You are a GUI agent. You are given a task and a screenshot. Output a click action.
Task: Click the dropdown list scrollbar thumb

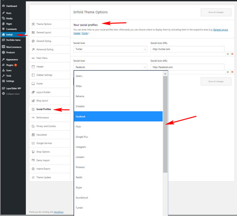(x=165, y=124)
